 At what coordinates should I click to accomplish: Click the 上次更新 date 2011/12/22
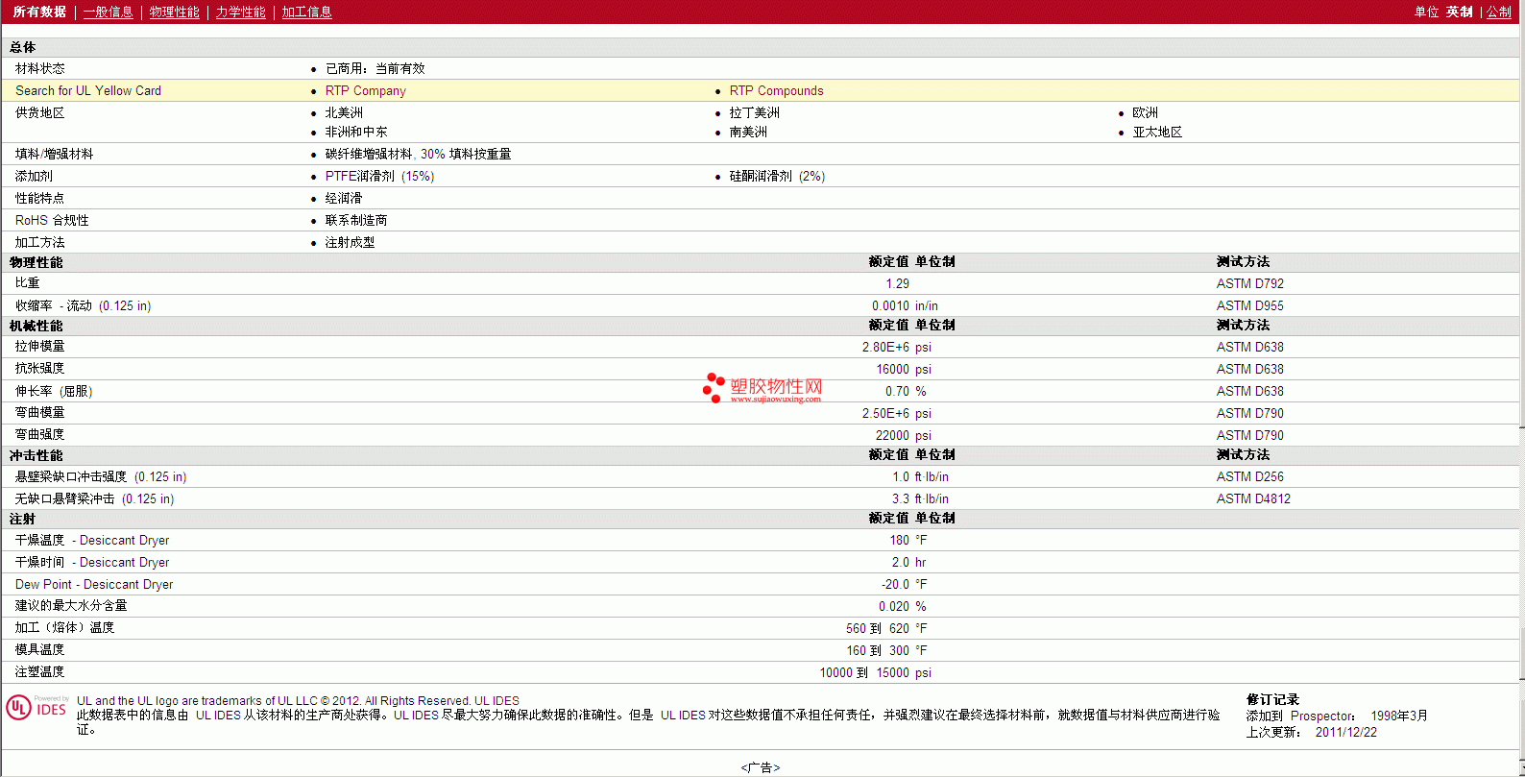[x=1345, y=732]
